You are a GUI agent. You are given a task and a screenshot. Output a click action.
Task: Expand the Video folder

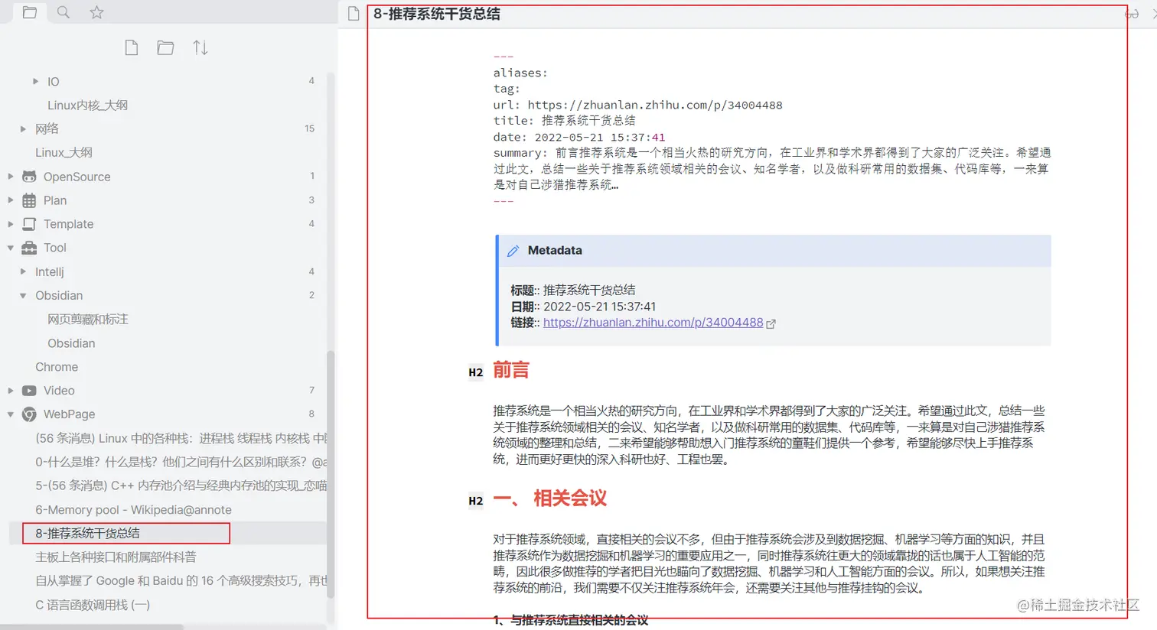[11, 390]
